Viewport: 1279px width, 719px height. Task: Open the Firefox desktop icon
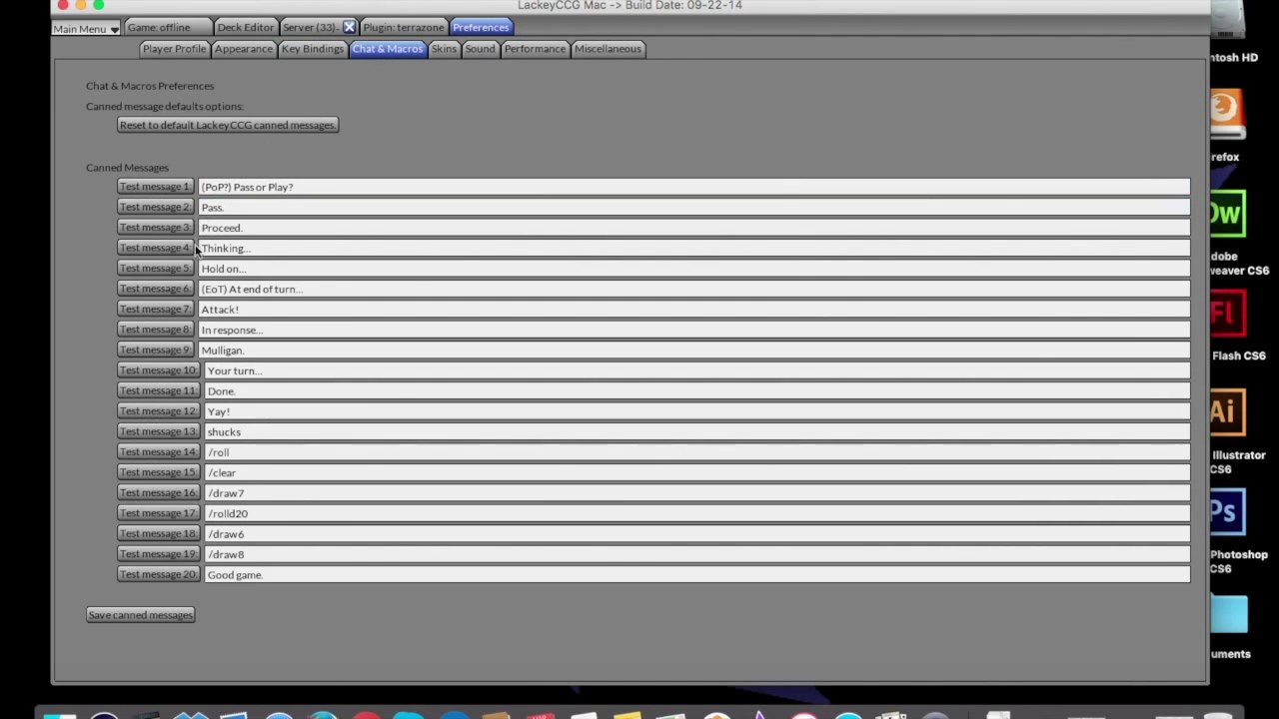tap(1227, 115)
